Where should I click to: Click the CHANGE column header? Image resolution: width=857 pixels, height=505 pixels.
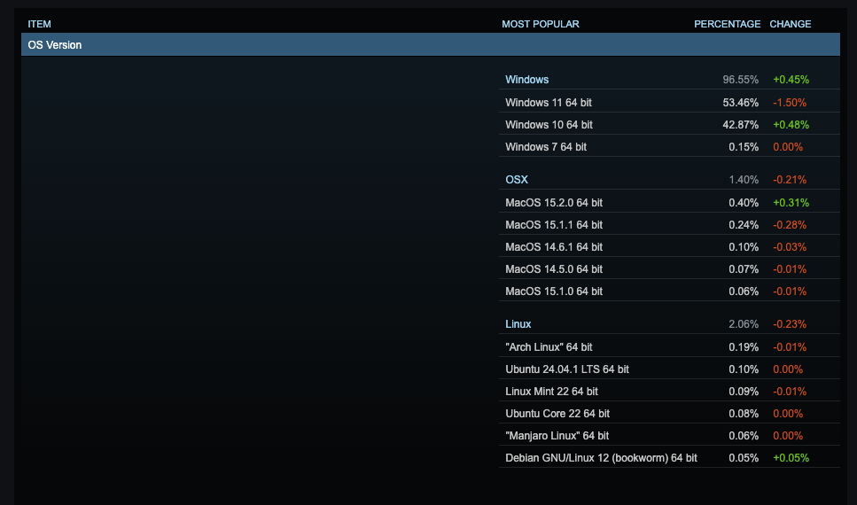coord(791,24)
